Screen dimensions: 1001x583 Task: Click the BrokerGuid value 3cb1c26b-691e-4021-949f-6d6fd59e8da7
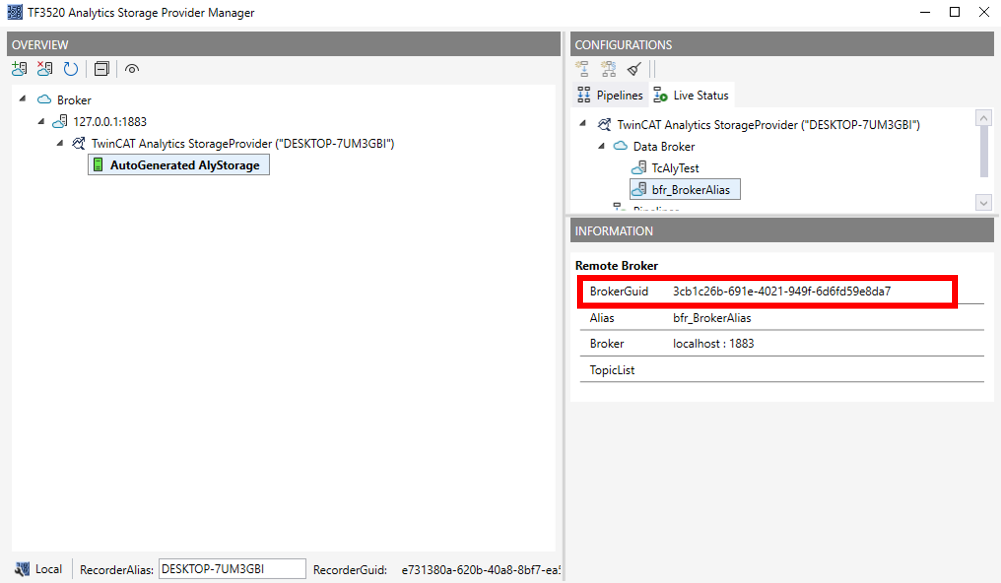coord(782,291)
